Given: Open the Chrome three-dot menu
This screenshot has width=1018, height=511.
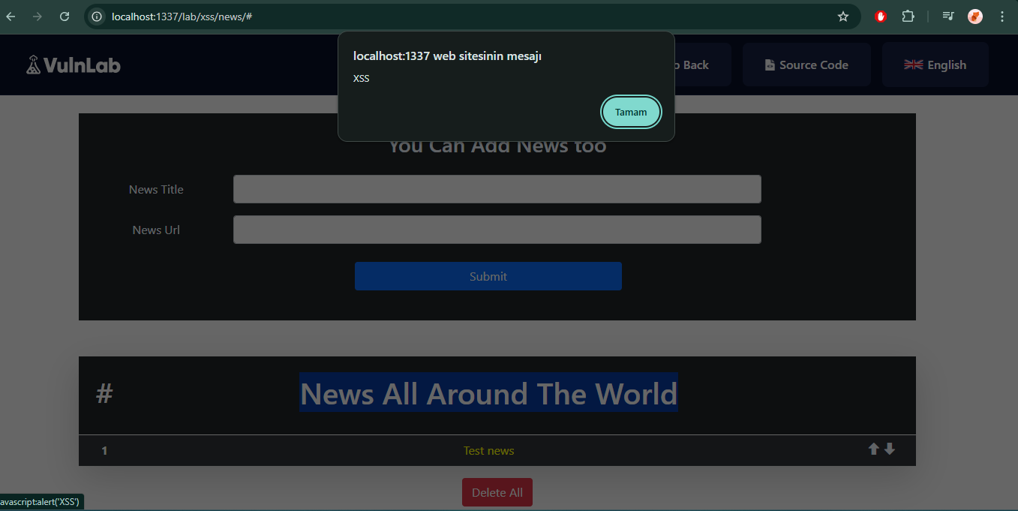Looking at the screenshot, I should [x=1002, y=17].
